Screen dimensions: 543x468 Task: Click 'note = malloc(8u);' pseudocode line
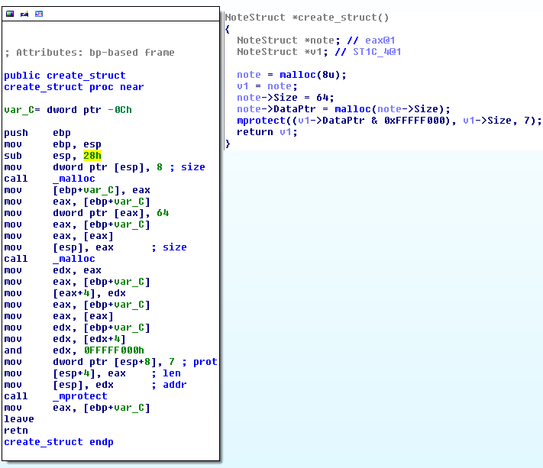291,75
